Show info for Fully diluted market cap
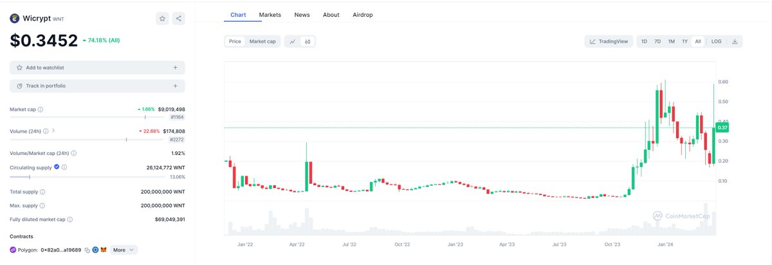Screen dimensions: 772x265 pyautogui.click(x=69, y=219)
